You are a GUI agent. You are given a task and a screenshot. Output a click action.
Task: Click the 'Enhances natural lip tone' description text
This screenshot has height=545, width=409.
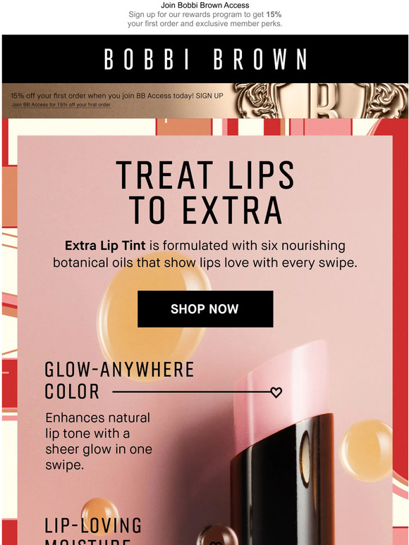[99, 441]
